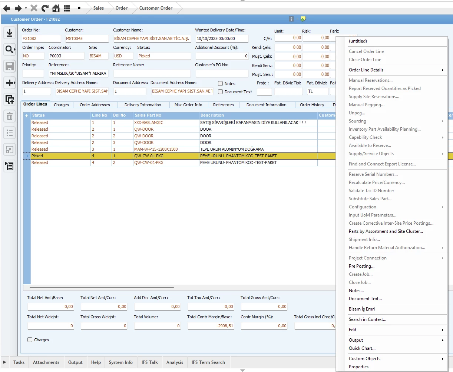Image resolution: width=453 pixels, height=372 pixels.
Task: Click the back navigation arrow
Action: [x=7, y=8]
